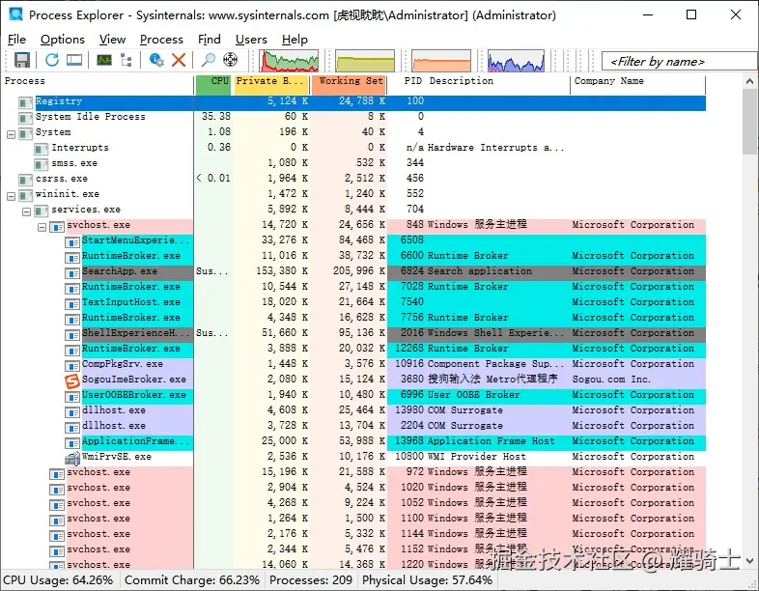
Task: Open process Properties gear icon
Action: click(x=156, y=60)
